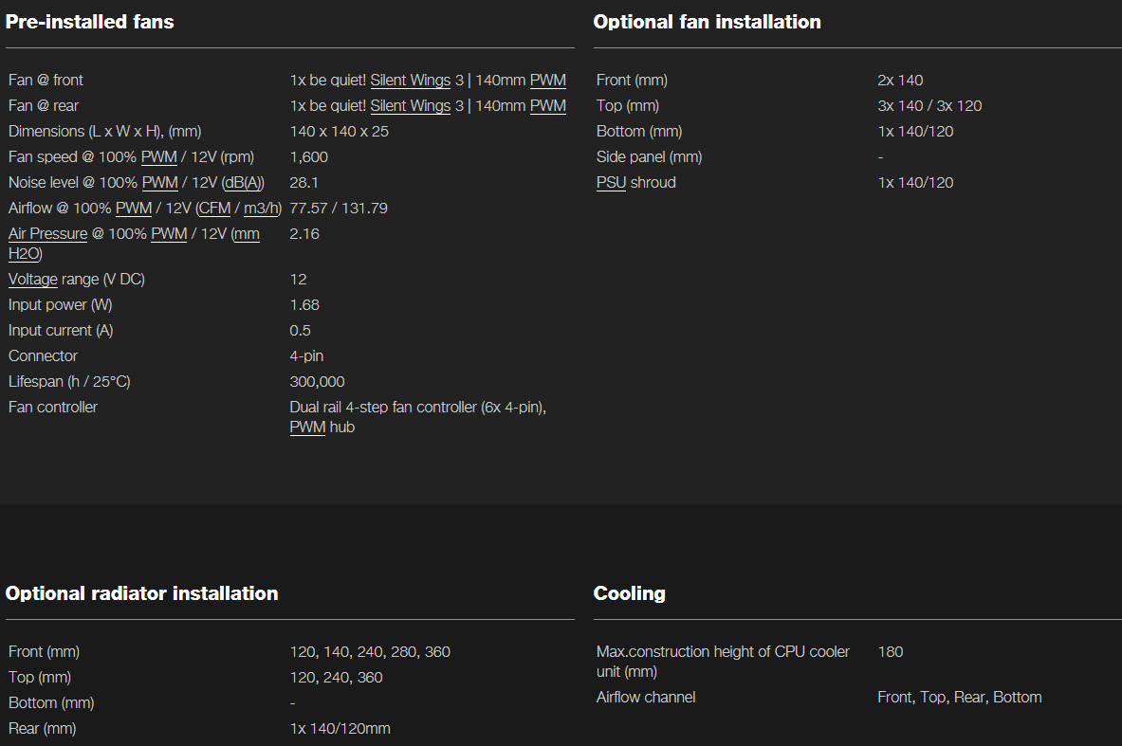Click 'Dual rail 4-step fan controller' text

[383, 408]
